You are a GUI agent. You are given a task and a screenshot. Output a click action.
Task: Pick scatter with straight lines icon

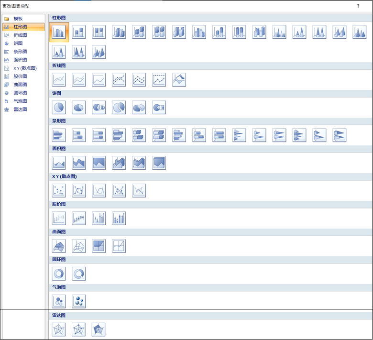click(139, 191)
